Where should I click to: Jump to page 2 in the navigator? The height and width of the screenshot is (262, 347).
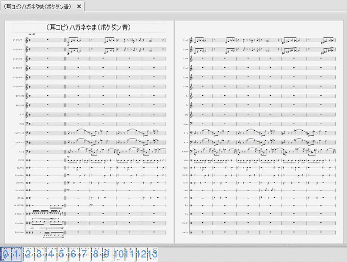coord(28,254)
